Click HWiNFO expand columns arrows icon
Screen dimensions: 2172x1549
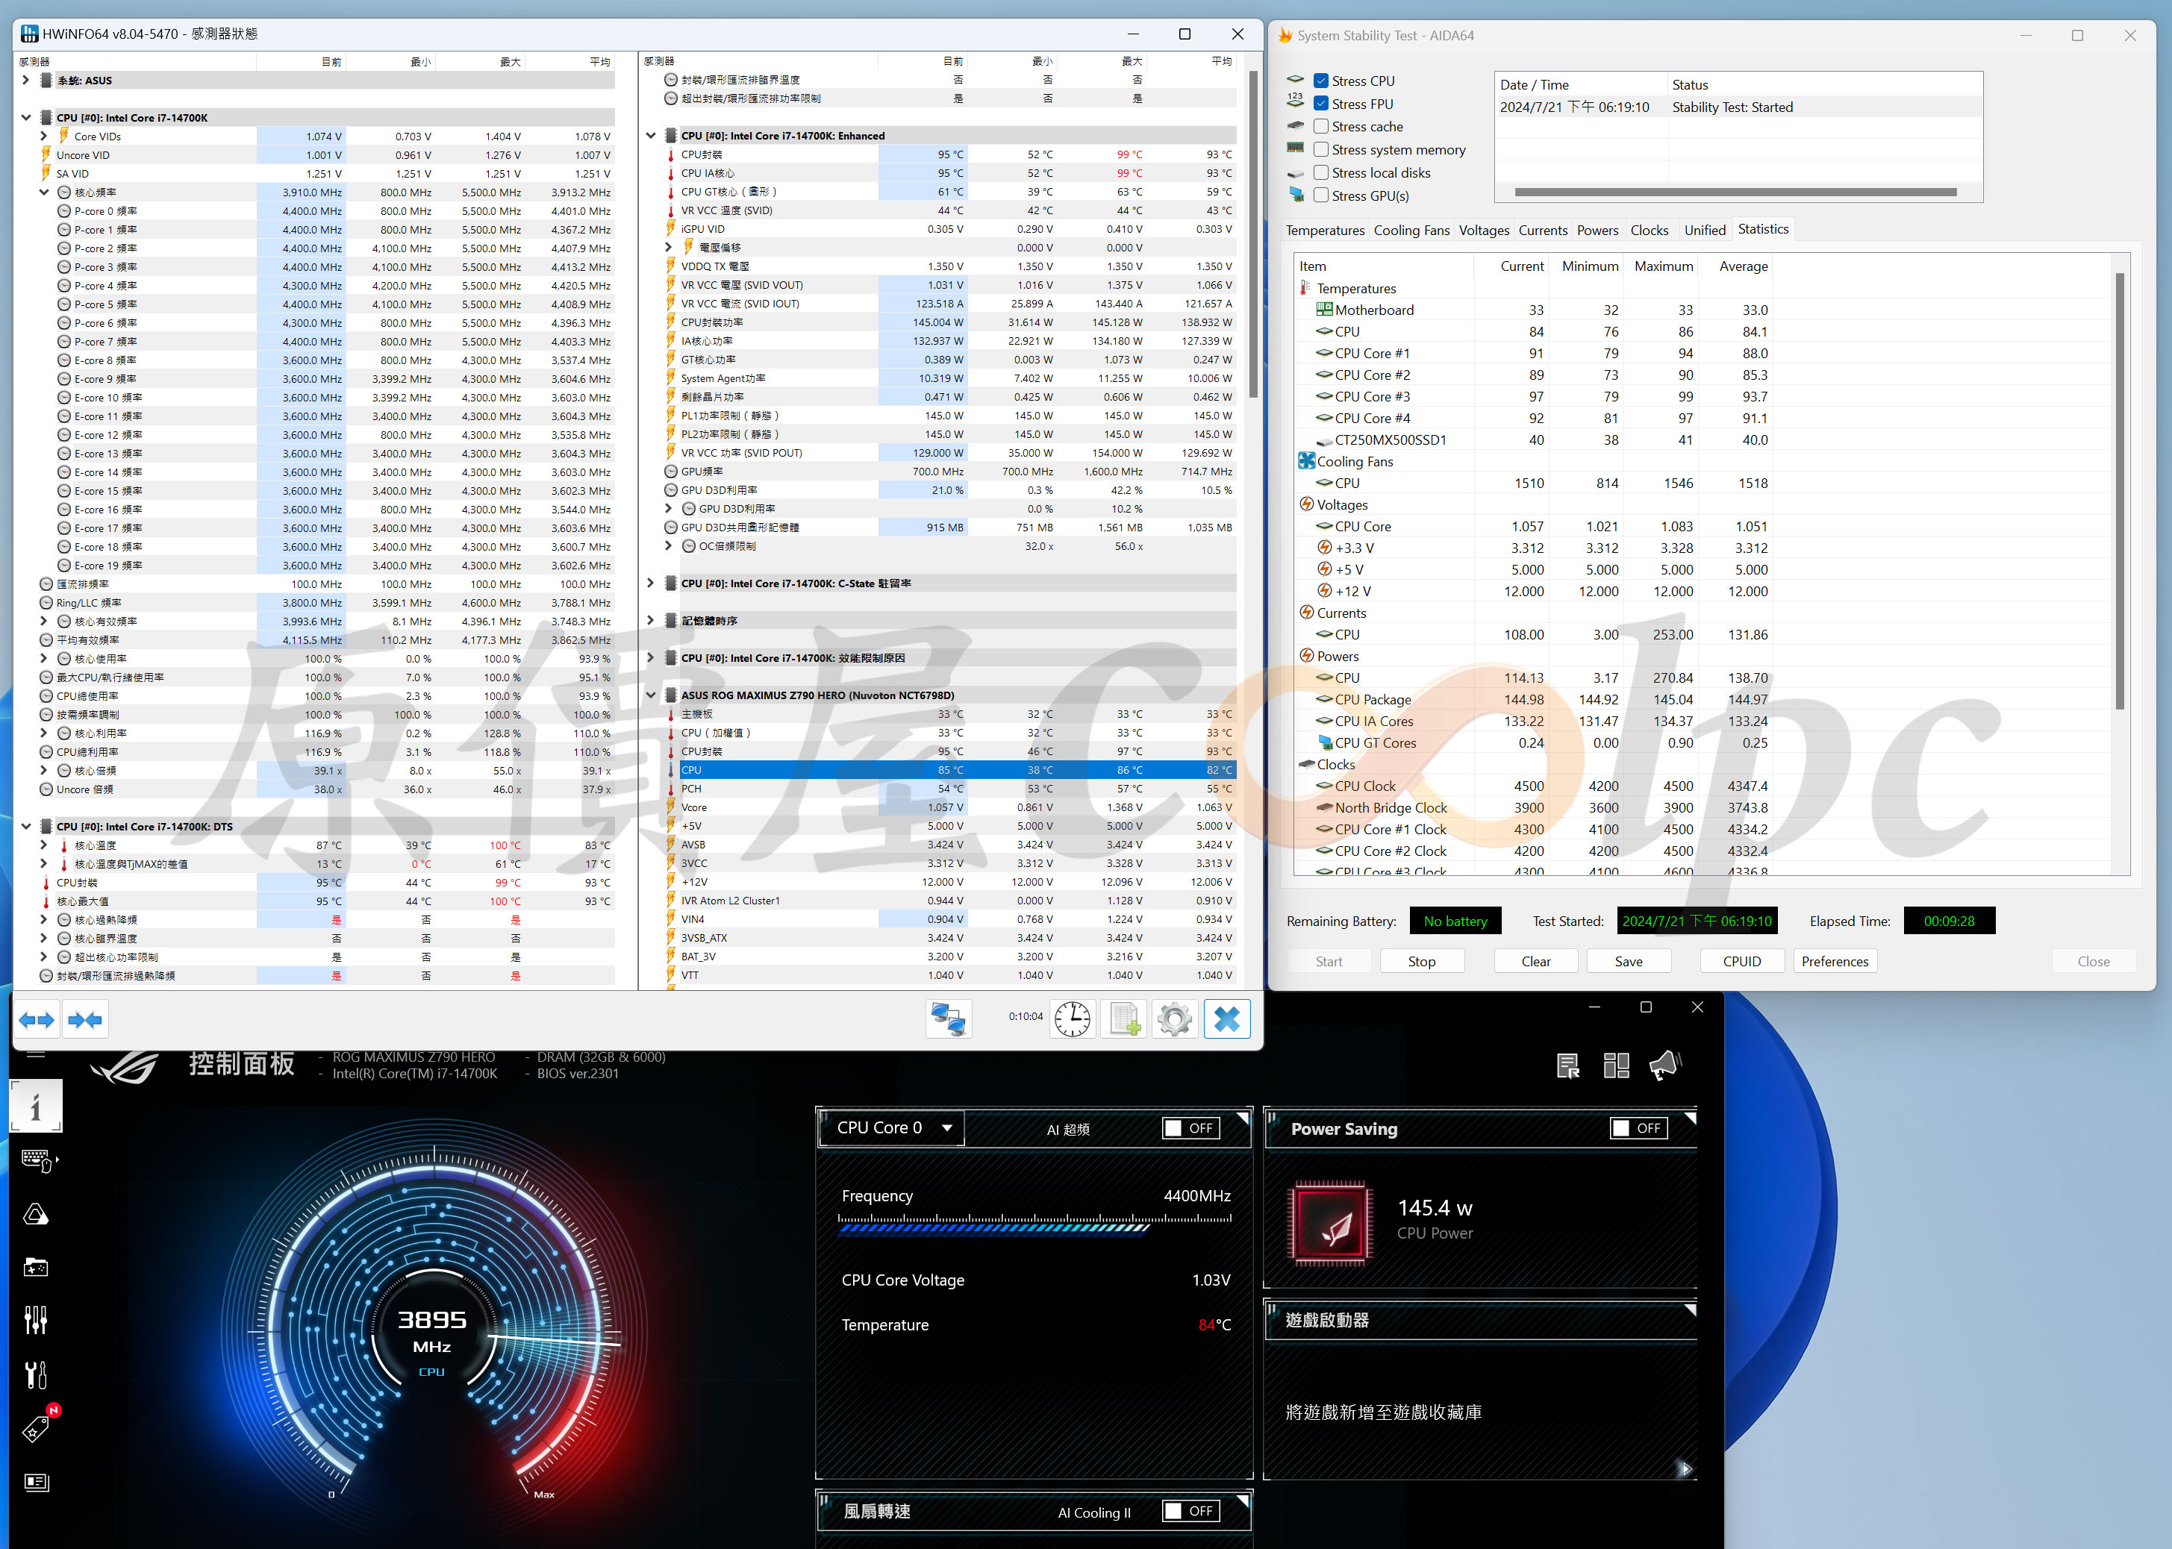37,1020
